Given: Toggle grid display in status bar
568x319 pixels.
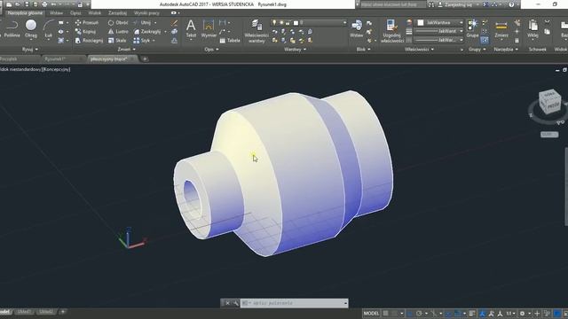Looking at the screenshot, I should click(386, 313).
